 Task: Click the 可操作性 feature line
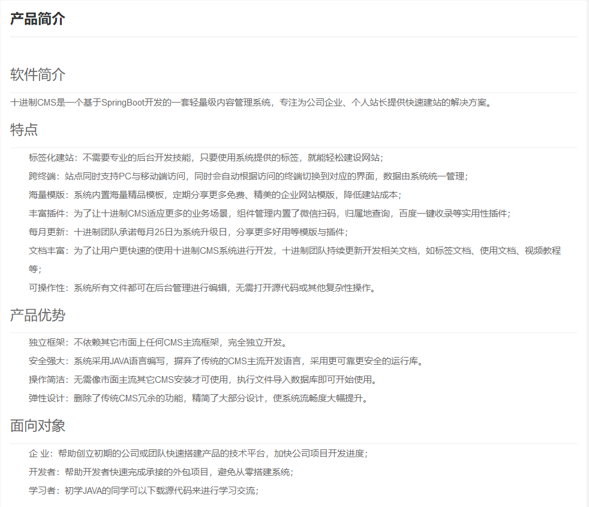click(202, 288)
